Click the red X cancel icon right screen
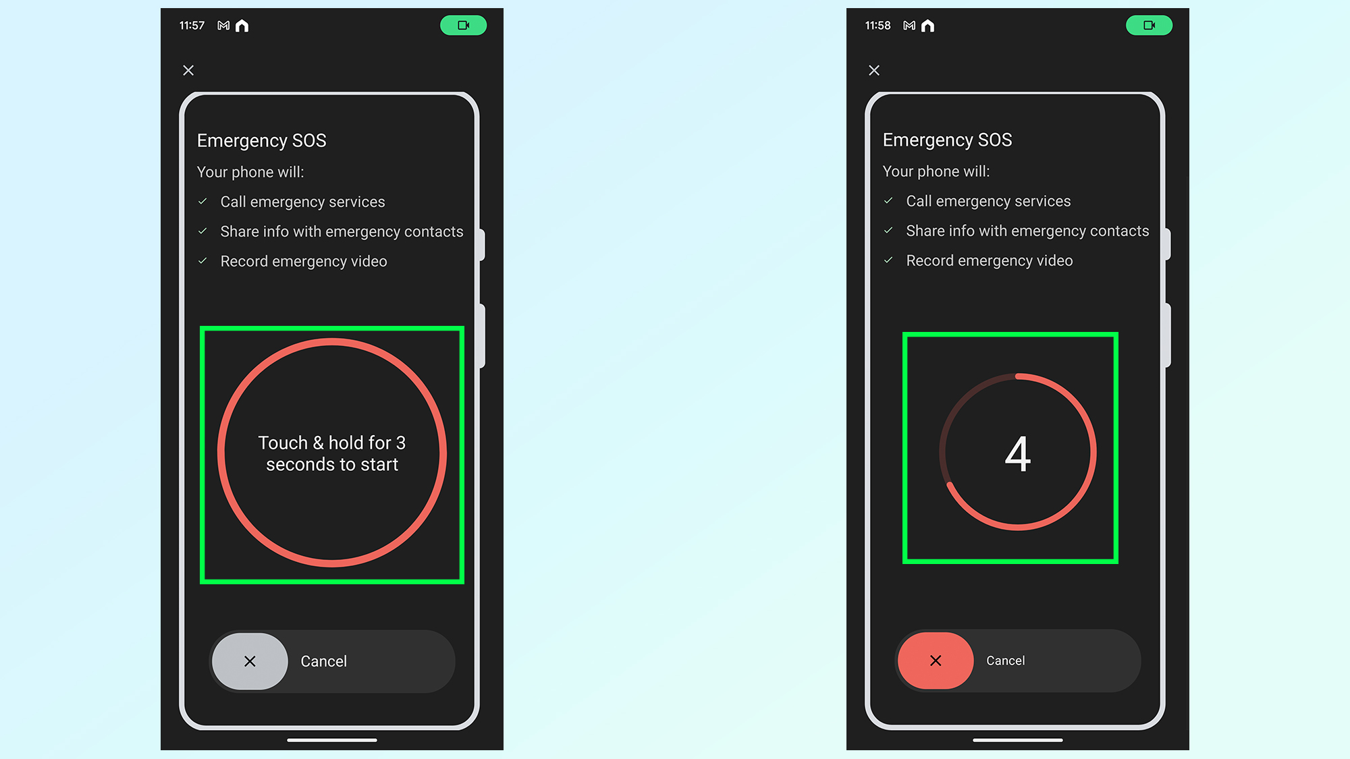 [x=936, y=660]
